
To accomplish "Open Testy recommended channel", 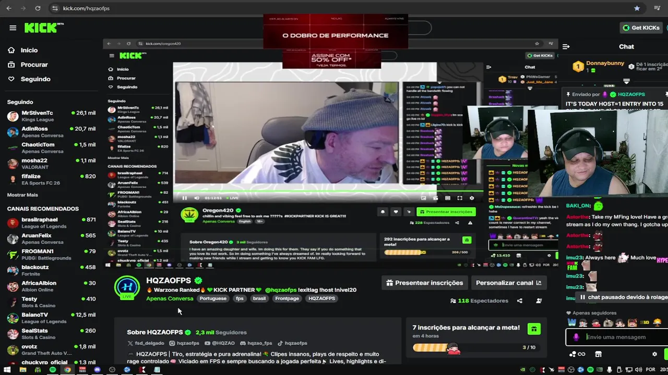I will click(51, 302).
